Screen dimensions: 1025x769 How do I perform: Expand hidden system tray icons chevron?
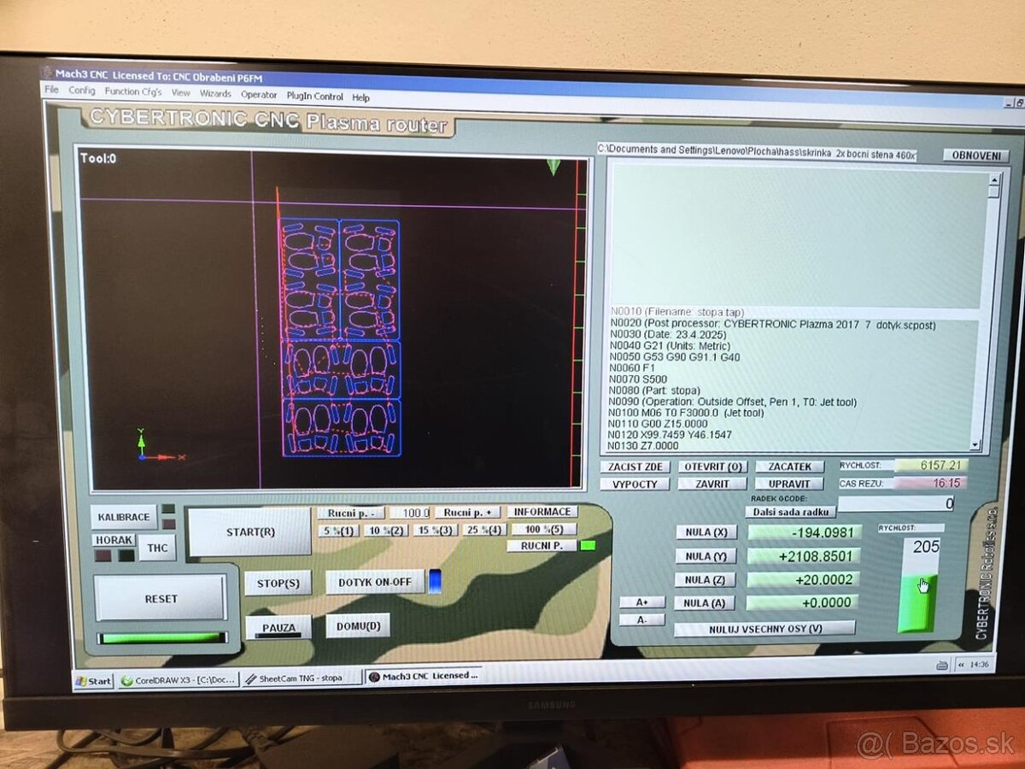click(961, 665)
